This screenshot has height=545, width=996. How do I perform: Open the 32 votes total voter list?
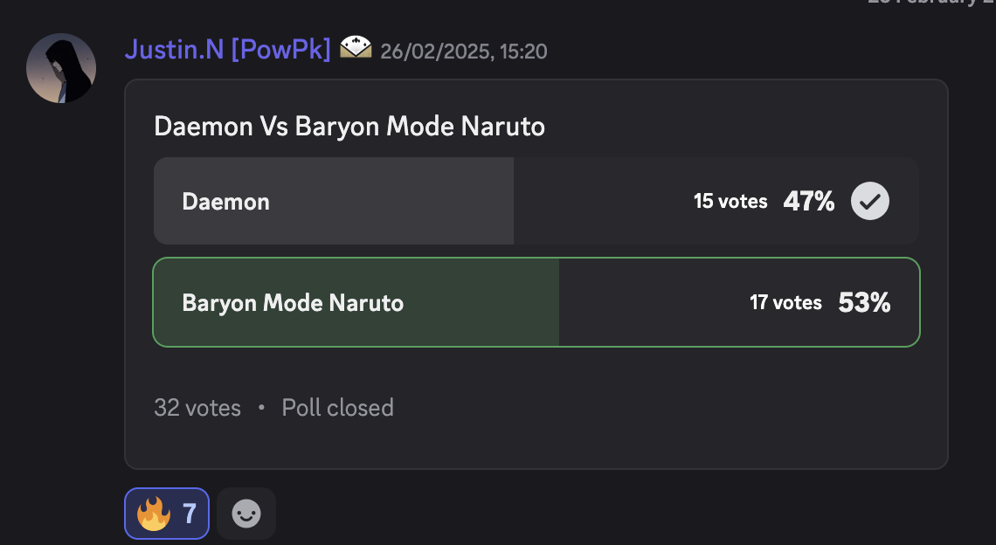pyautogui.click(x=197, y=408)
